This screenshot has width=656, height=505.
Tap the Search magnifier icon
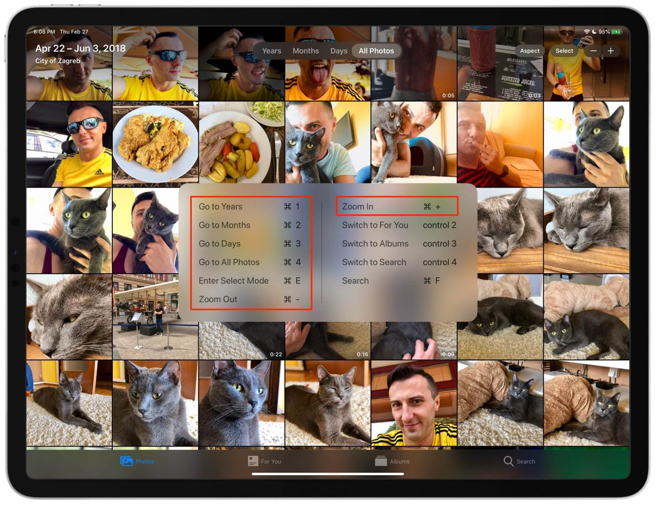pos(508,461)
